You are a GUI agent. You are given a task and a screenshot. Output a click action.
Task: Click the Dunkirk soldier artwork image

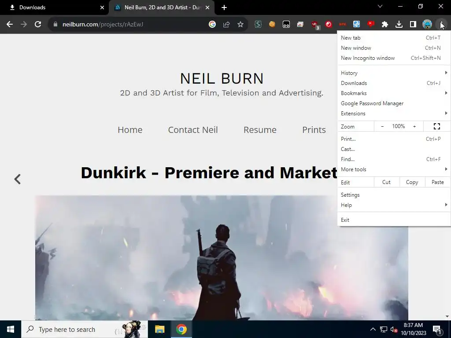[x=222, y=258]
